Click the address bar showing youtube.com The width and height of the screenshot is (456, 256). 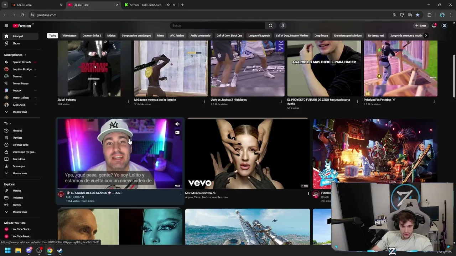click(210, 15)
